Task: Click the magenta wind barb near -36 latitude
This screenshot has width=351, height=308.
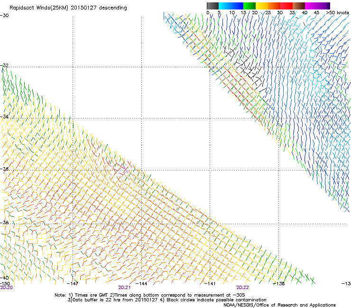Action: [x=125, y=169]
